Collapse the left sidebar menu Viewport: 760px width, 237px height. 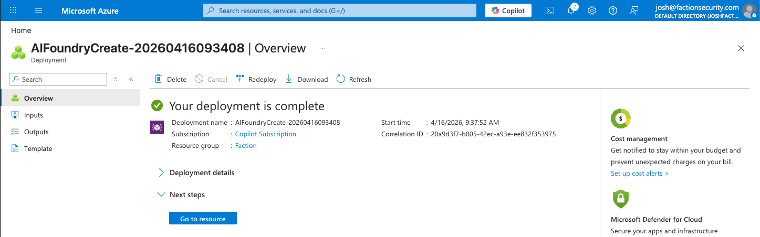click(131, 79)
